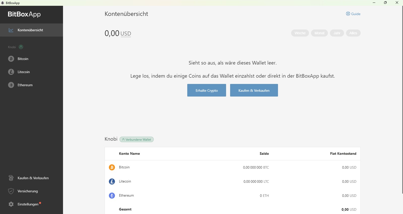The height and width of the screenshot is (214, 403).
Task: Click the 0,00 total balance amount
Action: click(112, 33)
